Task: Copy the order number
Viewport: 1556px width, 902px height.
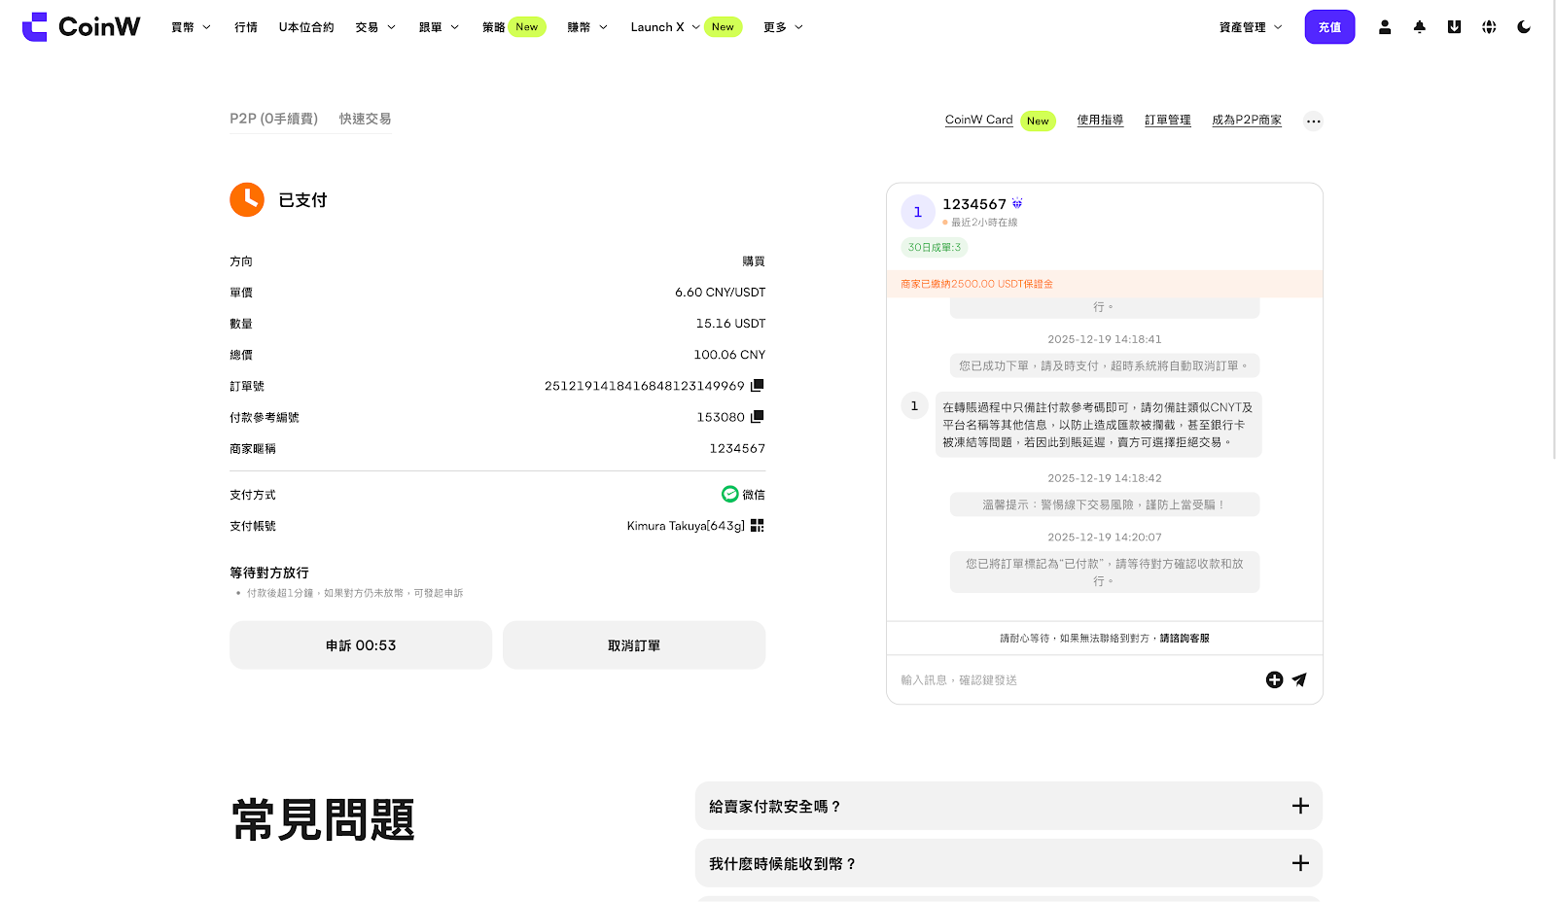Action: [x=757, y=386]
